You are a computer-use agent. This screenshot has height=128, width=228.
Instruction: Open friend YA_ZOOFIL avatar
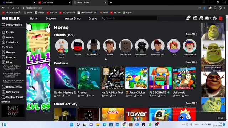click(126, 46)
